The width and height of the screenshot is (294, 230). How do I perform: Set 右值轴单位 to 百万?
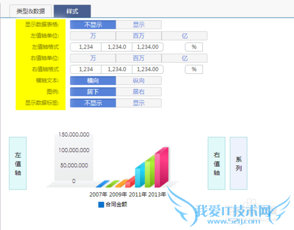139,58
